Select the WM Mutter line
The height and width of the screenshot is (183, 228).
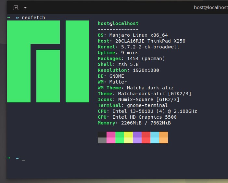pos(112,82)
